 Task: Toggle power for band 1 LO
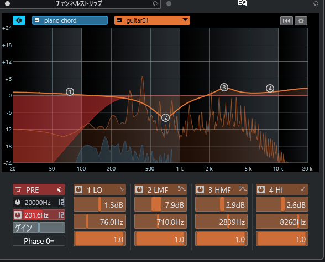click(78, 189)
